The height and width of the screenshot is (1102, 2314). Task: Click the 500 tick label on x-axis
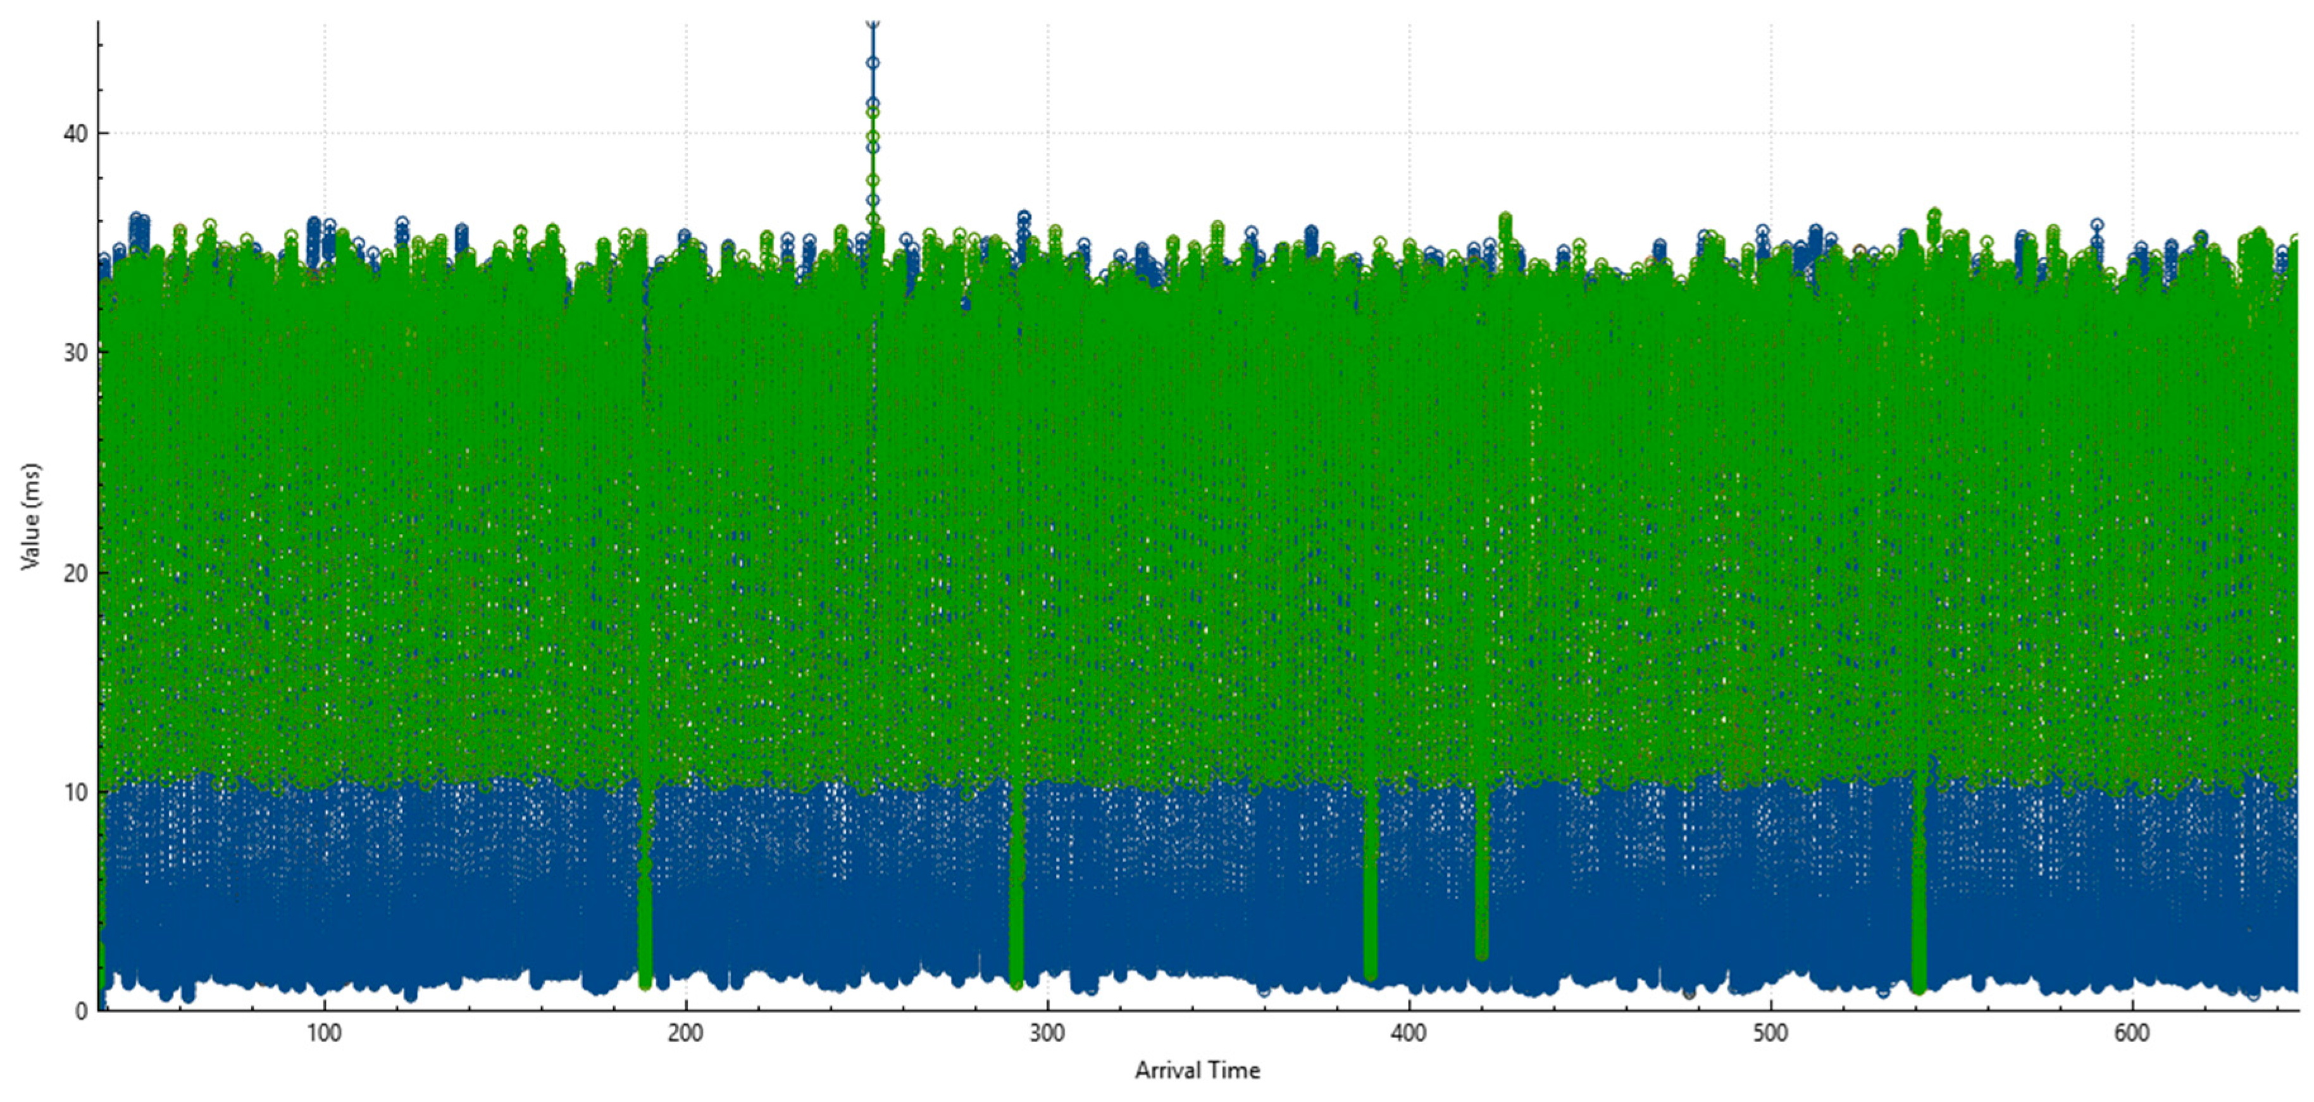click(1770, 1034)
